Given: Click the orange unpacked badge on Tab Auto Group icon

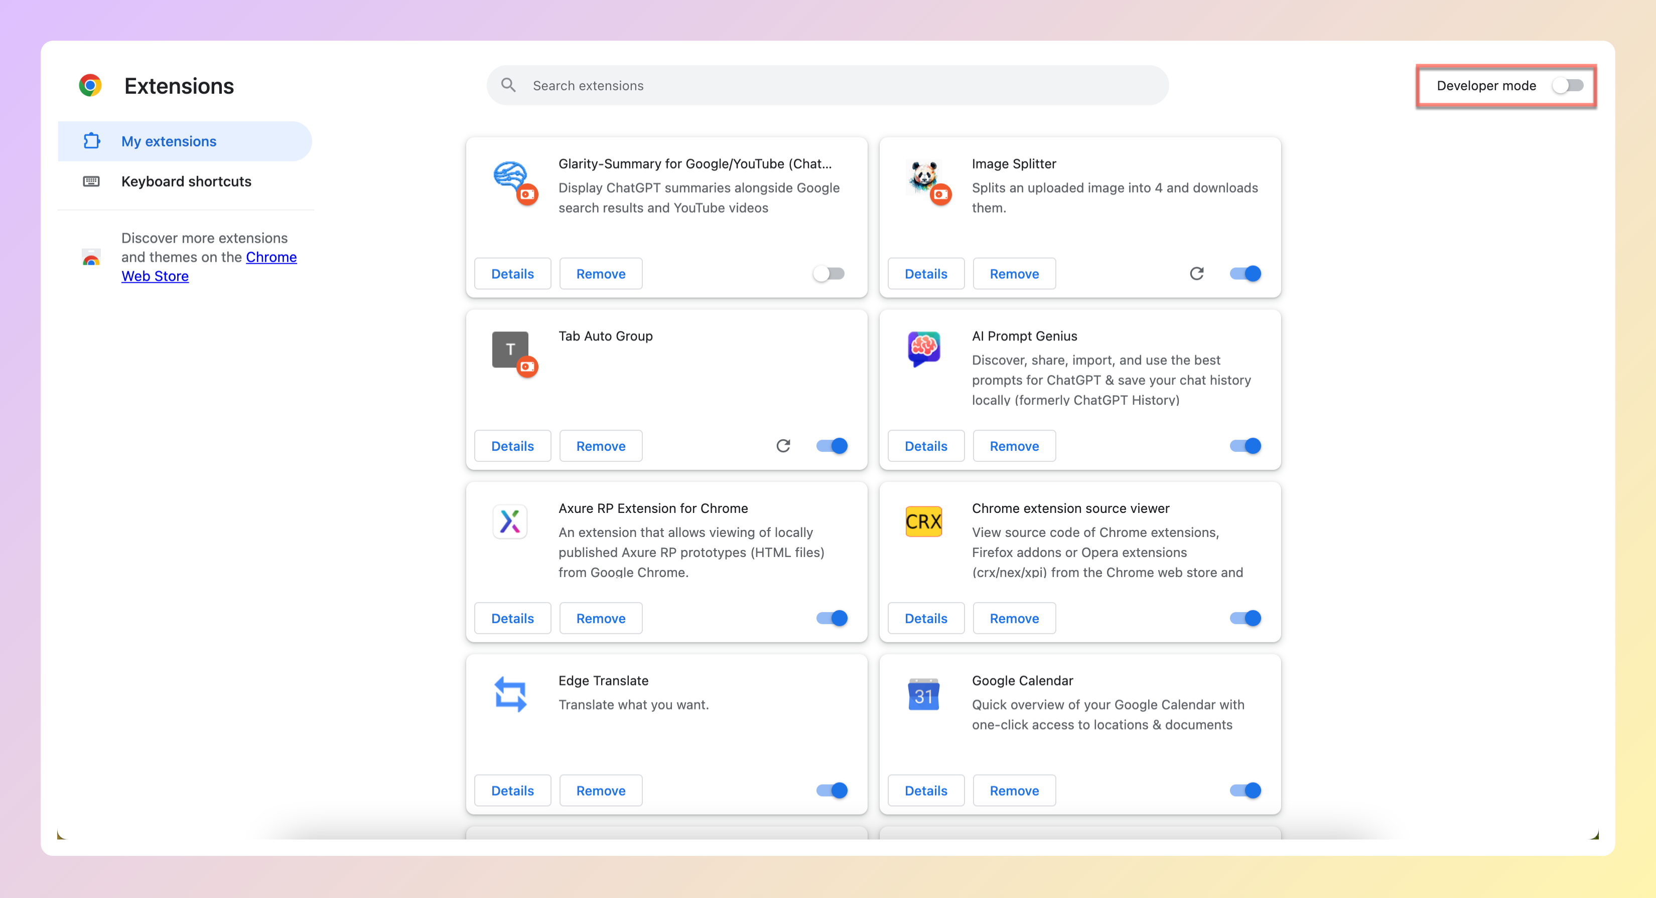Looking at the screenshot, I should point(528,367).
